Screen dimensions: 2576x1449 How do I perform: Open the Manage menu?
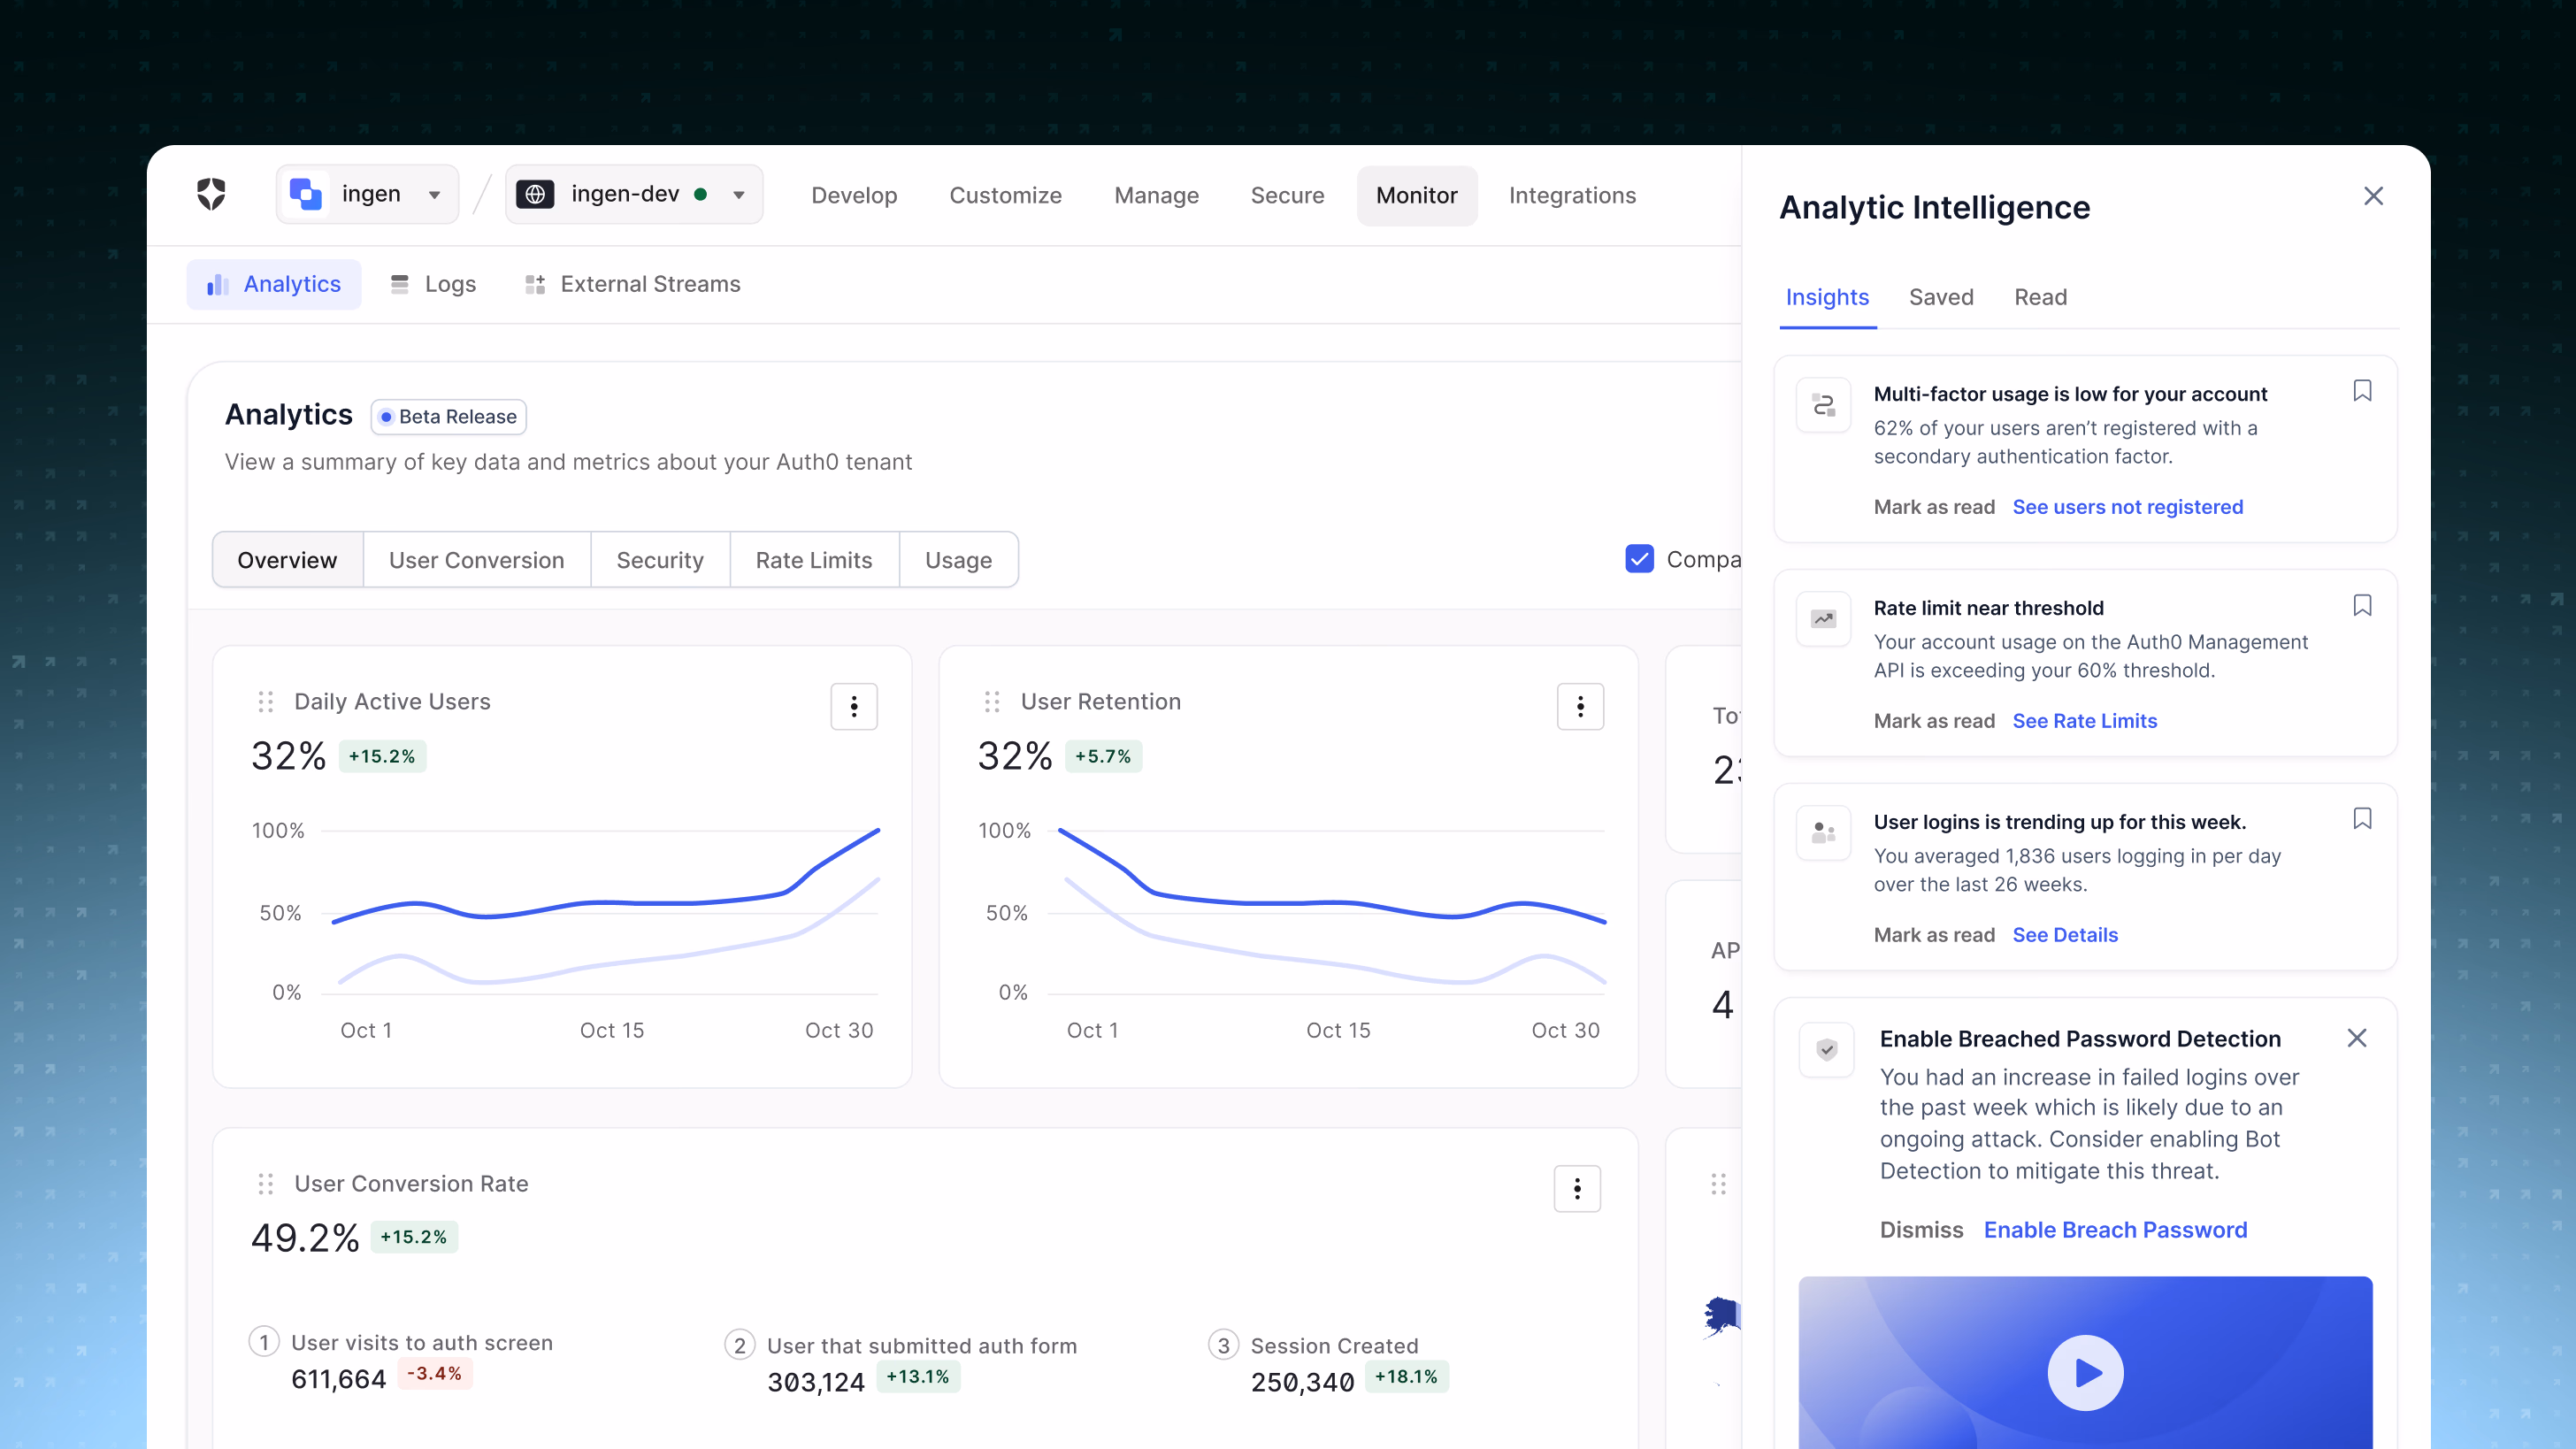pos(1156,195)
